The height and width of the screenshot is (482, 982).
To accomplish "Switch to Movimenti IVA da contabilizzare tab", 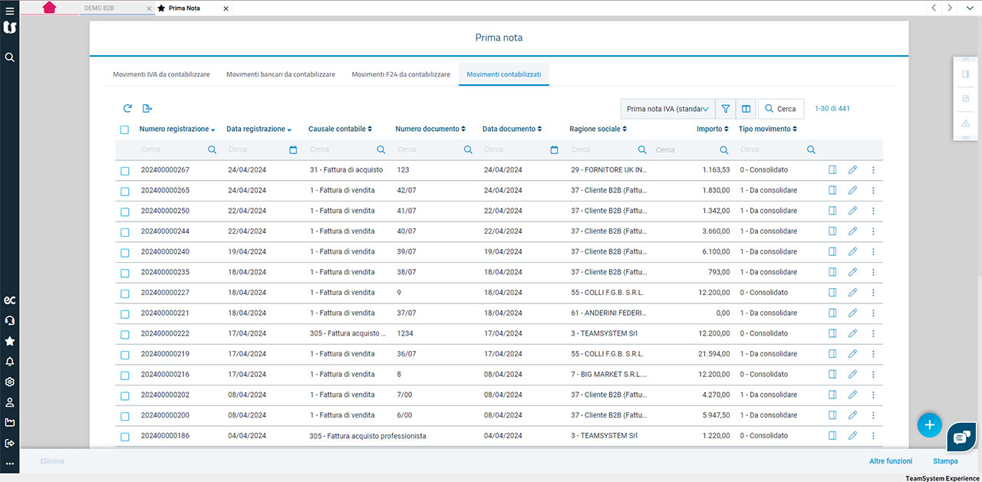I will (161, 74).
